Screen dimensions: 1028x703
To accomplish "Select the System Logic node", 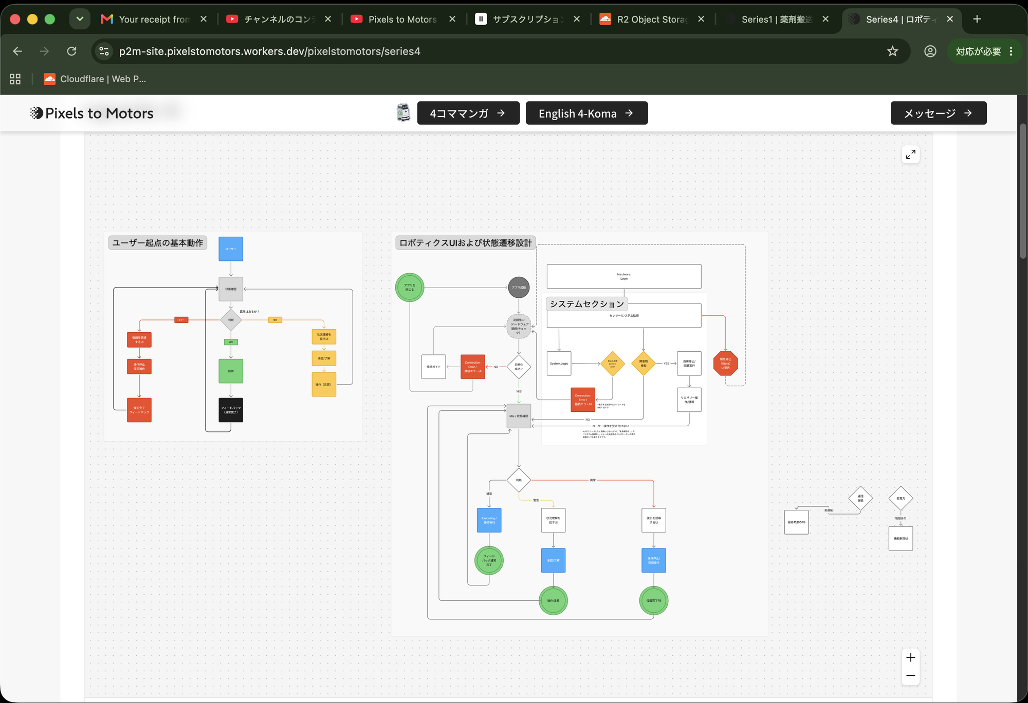I will pos(559,364).
